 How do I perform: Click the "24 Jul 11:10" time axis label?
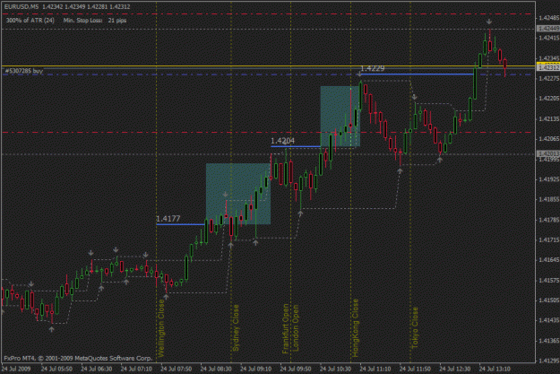click(x=375, y=369)
